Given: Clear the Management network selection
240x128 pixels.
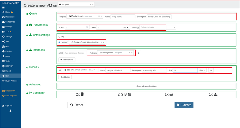Looking at the screenshot, I should click(130, 53).
